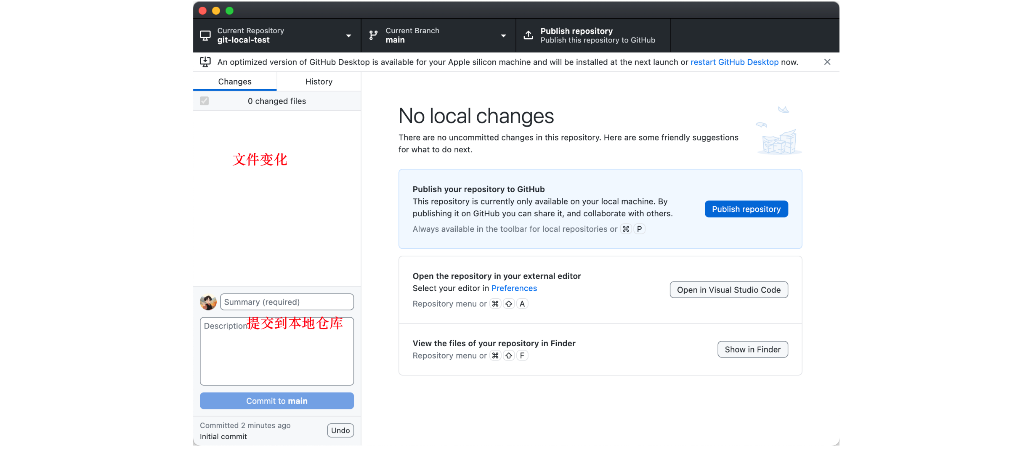This screenshot has width=1036, height=451.
Task: Open the Preferences link
Action: 514,288
